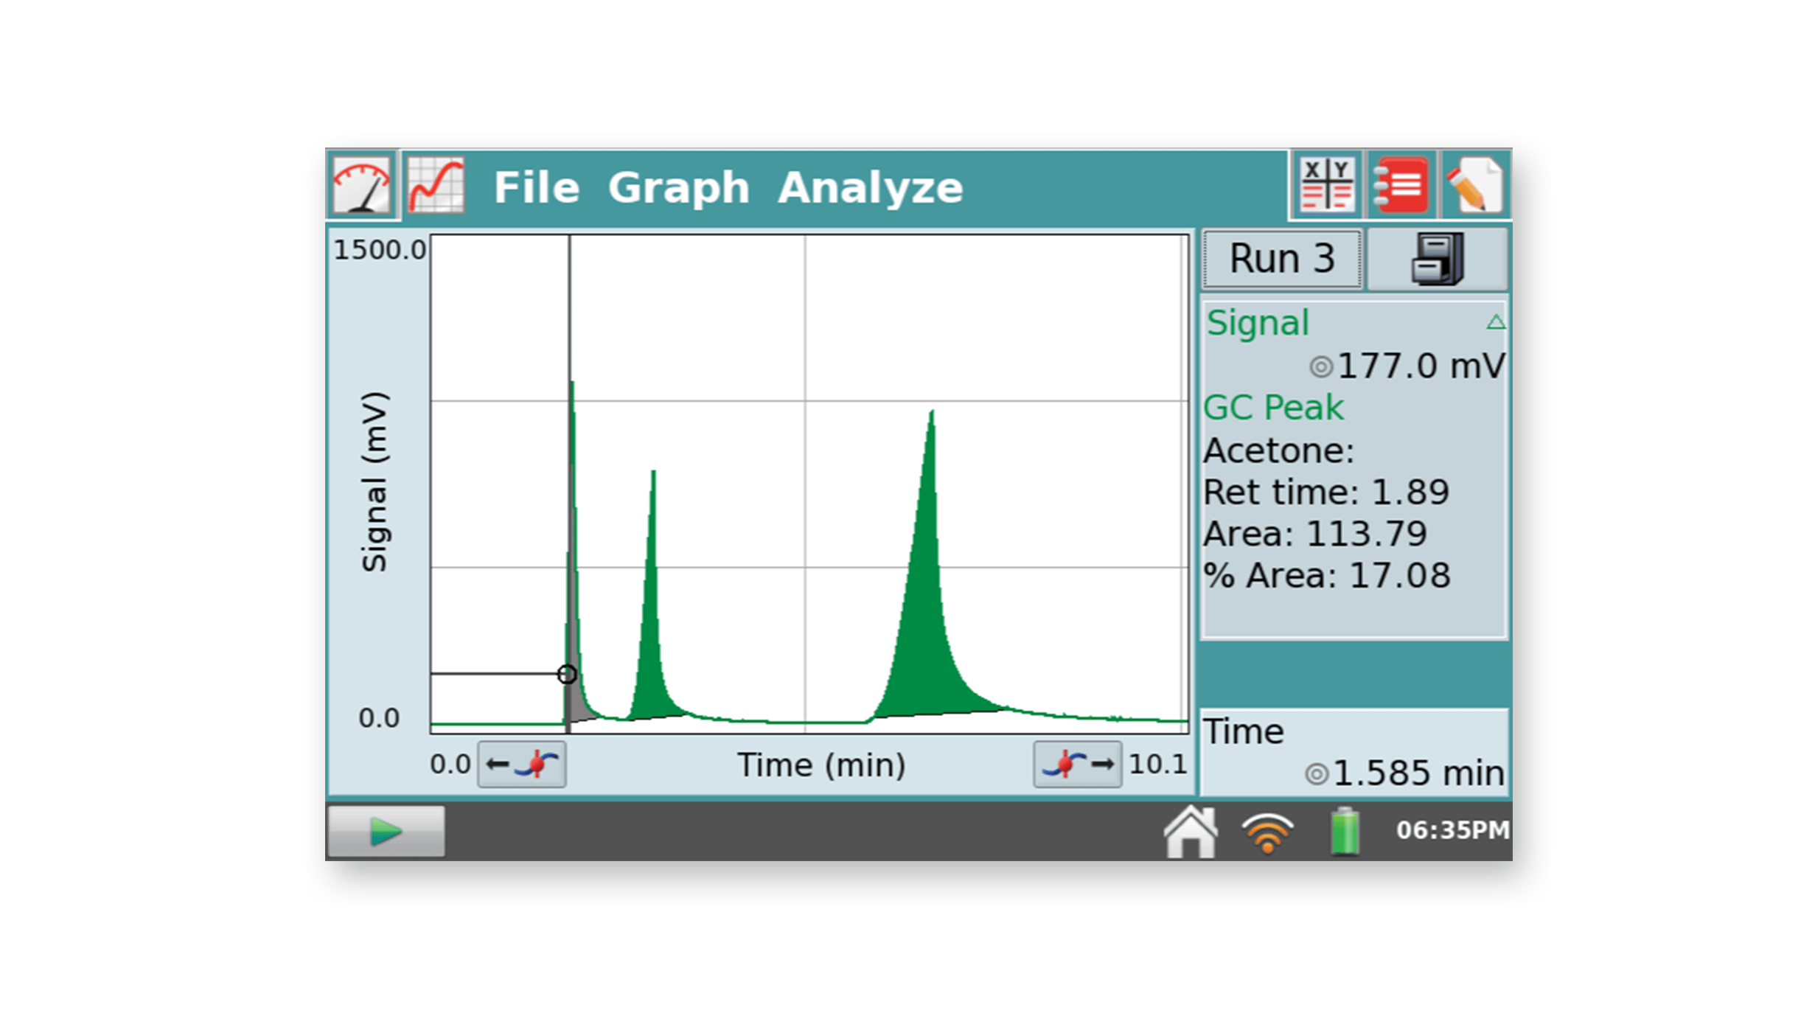Open saved files with the file cabinet icon

pos(1438,258)
